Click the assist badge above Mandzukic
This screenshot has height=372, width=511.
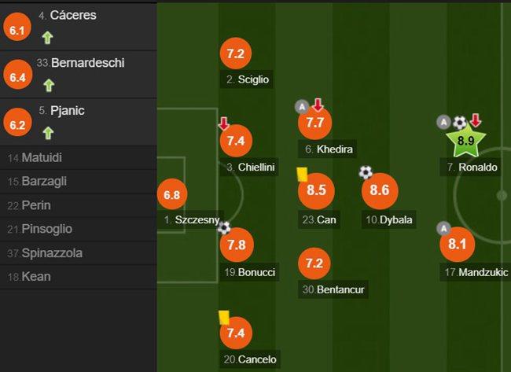pos(444,229)
